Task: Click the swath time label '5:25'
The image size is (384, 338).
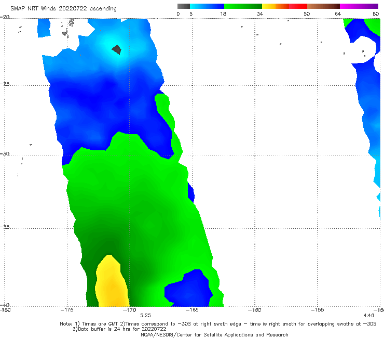Action: [x=145, y=316]
